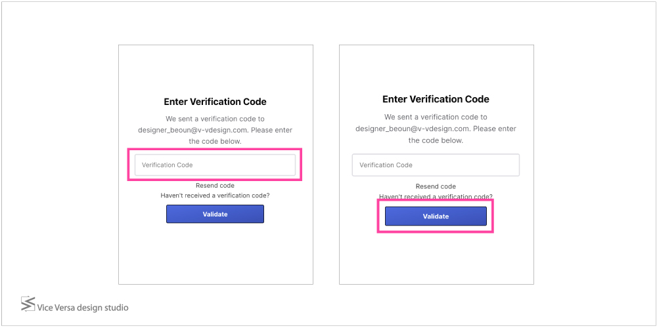Focus the Verification Code field in right card
Image resolution: width=657 pixels, height=328 pixels.
tap(436, 165)
